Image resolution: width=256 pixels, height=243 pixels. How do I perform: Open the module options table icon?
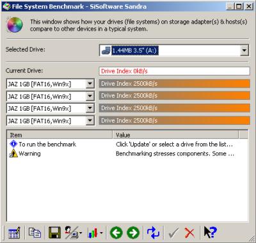14,233
